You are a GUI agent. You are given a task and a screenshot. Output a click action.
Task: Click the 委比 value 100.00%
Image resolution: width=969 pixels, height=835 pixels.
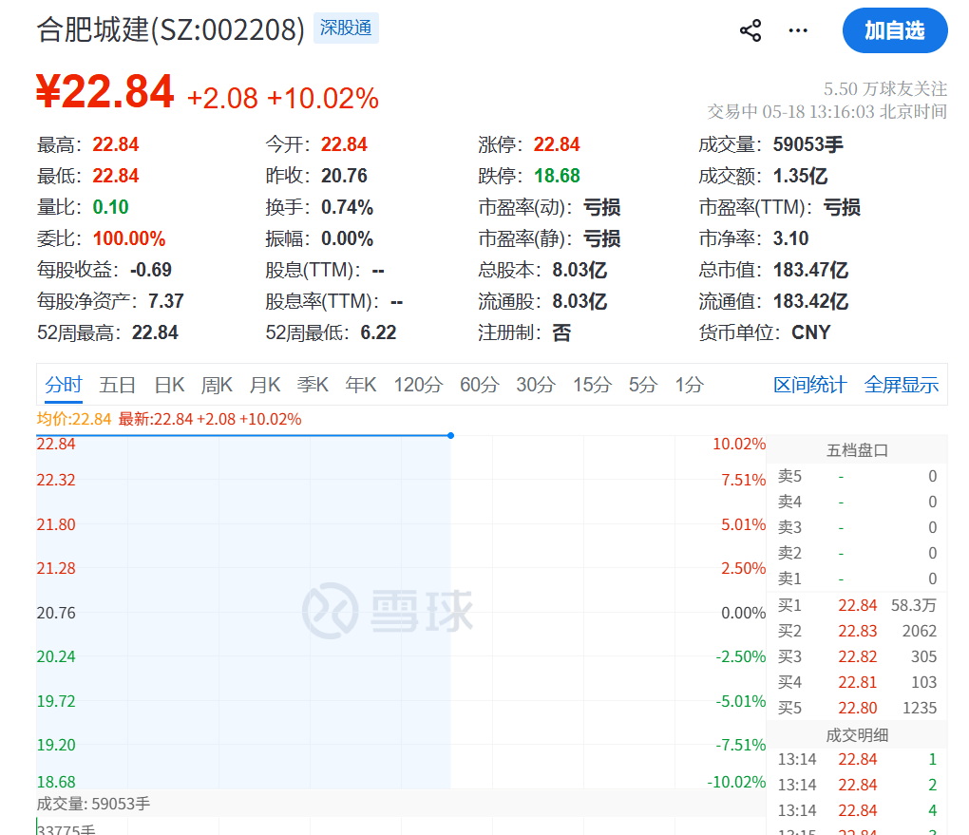(129, 238)
